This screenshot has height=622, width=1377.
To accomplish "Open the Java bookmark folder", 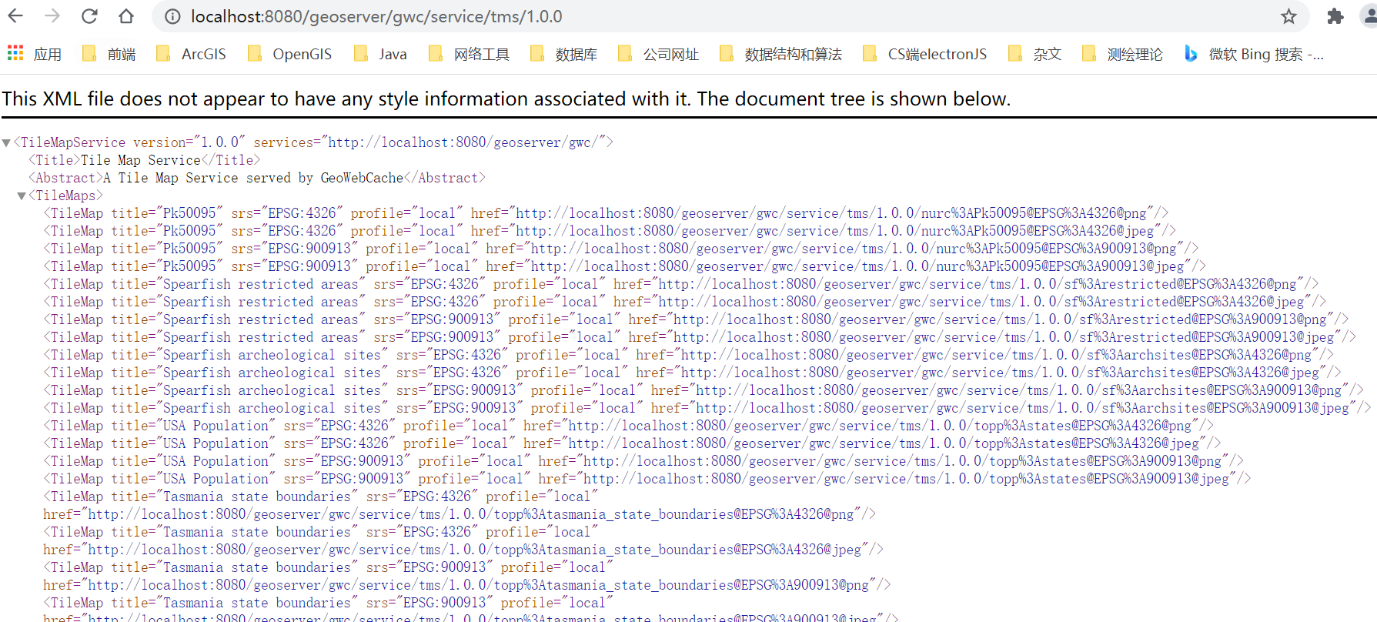I will coord(380,54).
